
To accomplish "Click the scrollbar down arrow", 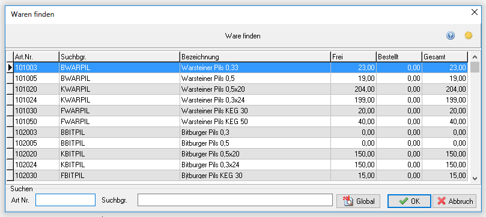I will pyautogui.click(x=475, y=178).
